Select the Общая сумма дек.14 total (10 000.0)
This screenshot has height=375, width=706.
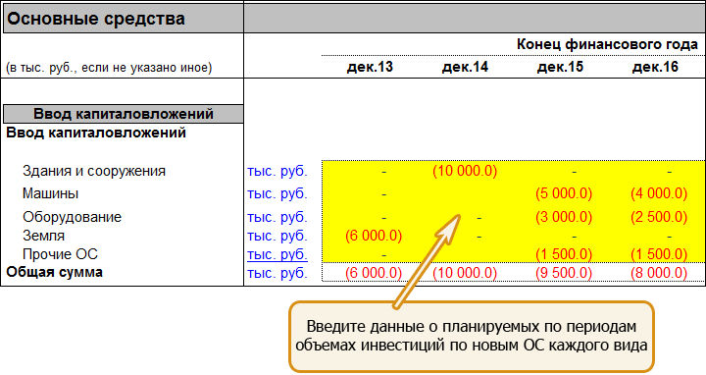coord(465,273)
